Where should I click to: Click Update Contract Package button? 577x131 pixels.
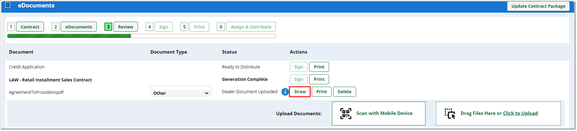click(538, 6)
